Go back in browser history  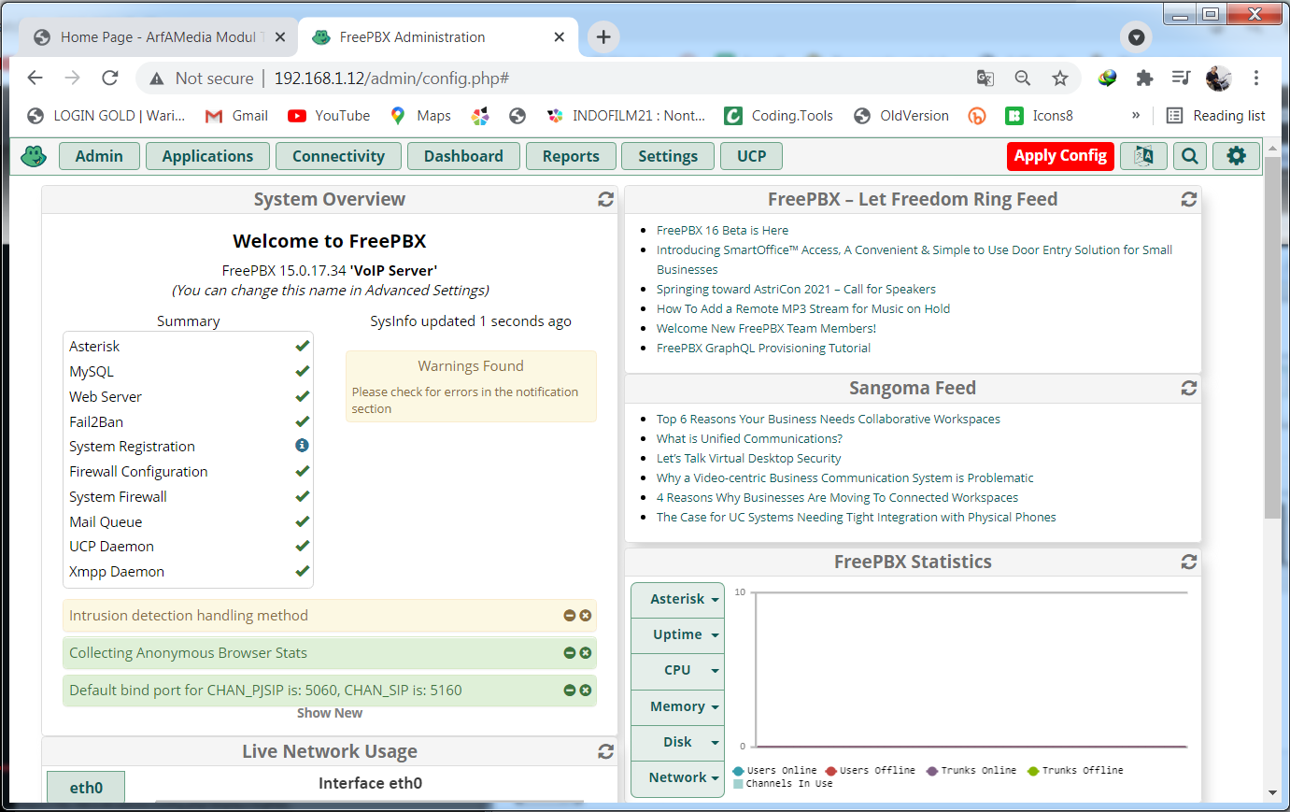click(35, 78)
